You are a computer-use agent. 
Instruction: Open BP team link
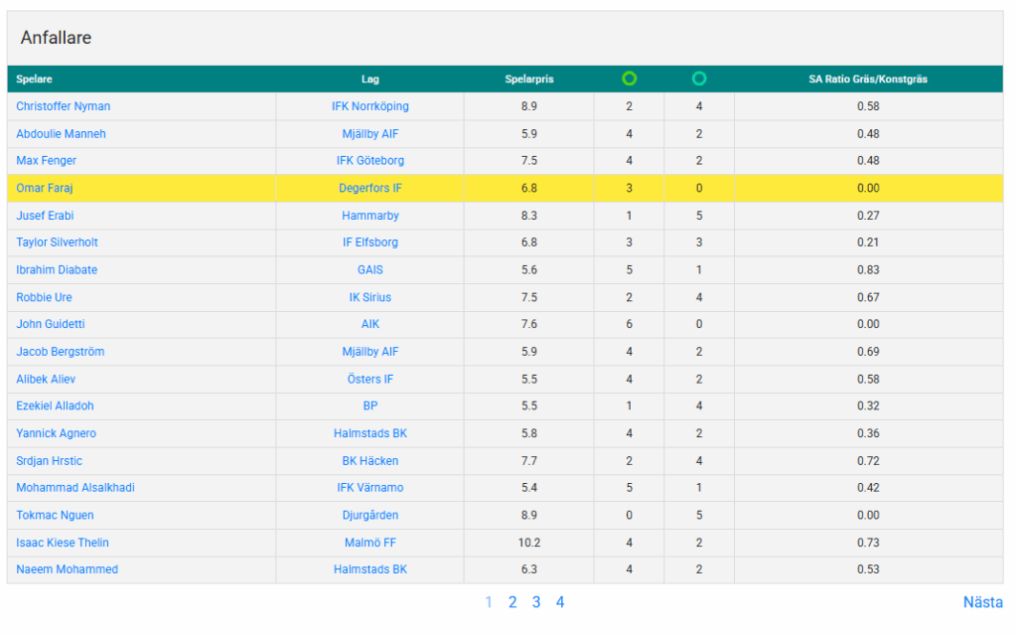pyautogui.click(x=370, y=405)
